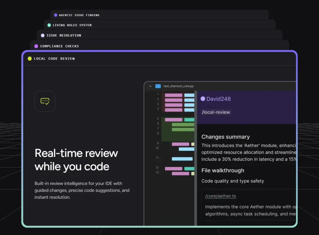
Task: Click the blue file icon in editor tab
Action: [x=158, y=86]
